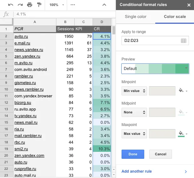Activate the paint format tool
Screen dimensions: 194x178
coord(39,5)
